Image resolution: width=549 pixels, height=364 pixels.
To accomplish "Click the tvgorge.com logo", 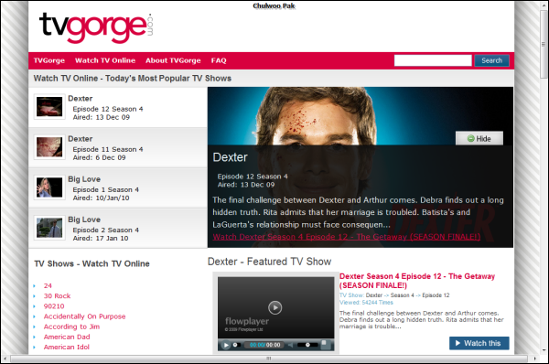I will pos(96,27).
